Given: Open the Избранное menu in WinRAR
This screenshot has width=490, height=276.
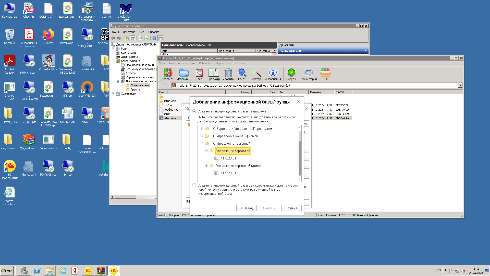Looking at the screenshot, I should coord(206,63).
